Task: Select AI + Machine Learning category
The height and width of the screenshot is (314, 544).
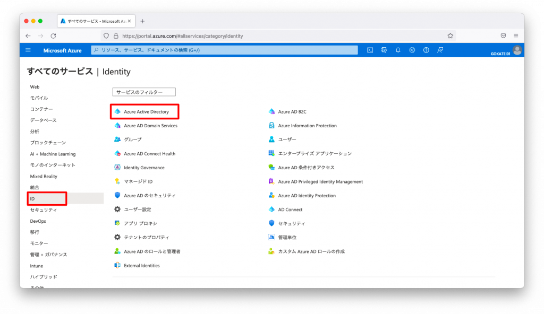Action: pyautogui.click(x=53, y=154)
